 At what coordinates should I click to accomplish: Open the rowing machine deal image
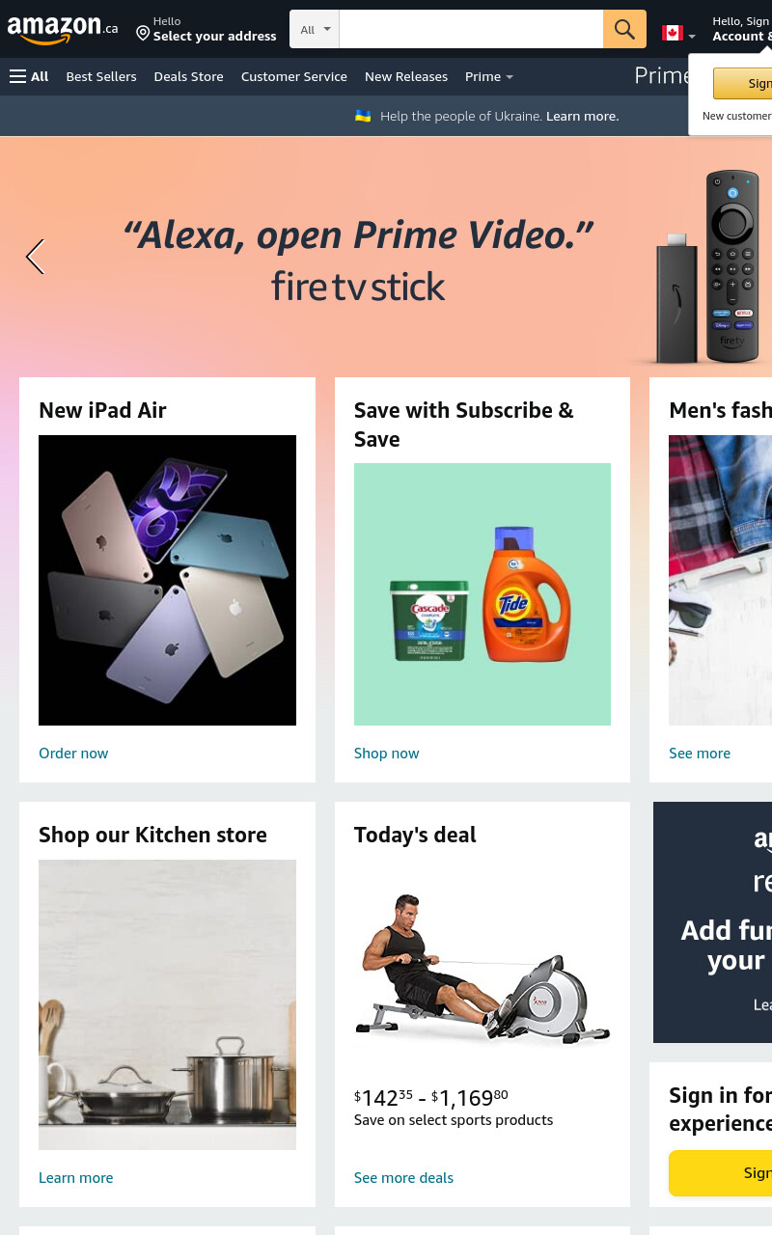coord(482,970)
